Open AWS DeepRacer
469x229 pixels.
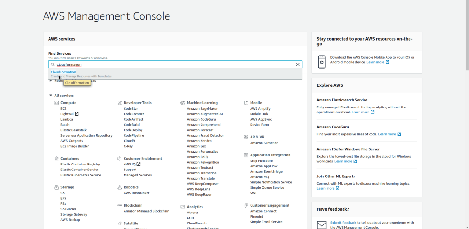pyautogui.click(x=199, y=195)
